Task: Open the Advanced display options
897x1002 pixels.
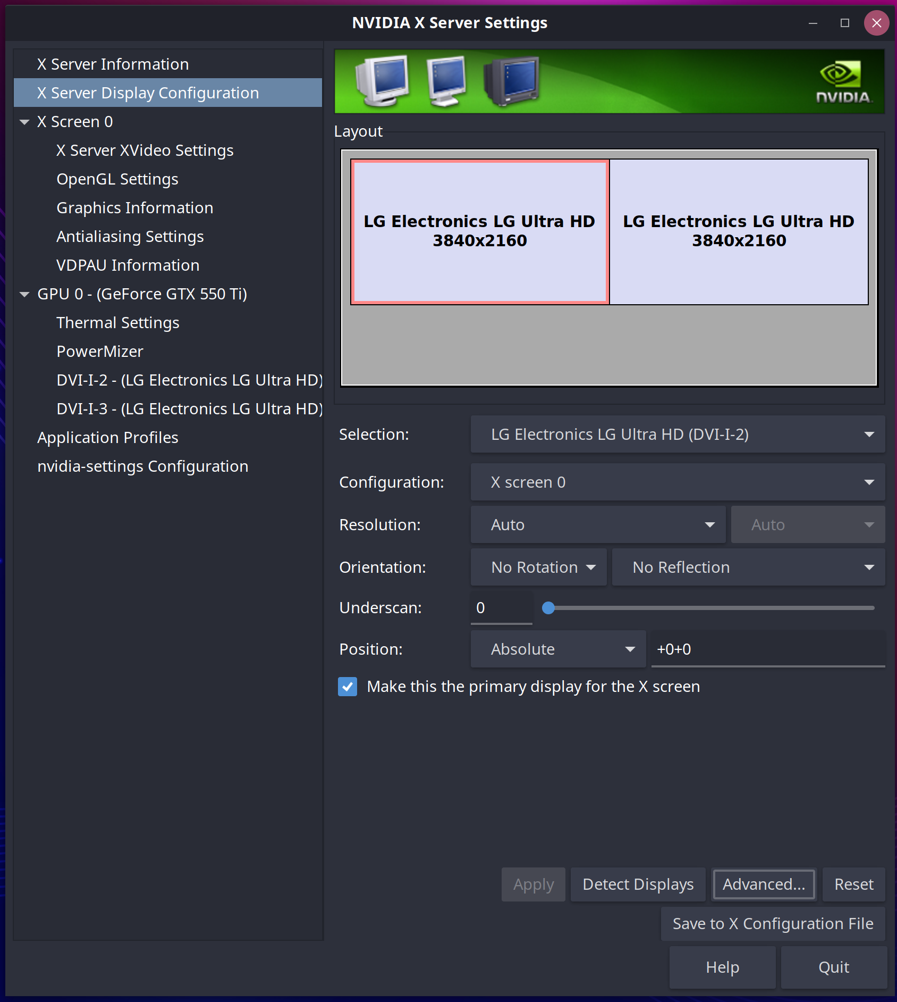Action: point(764,884)
